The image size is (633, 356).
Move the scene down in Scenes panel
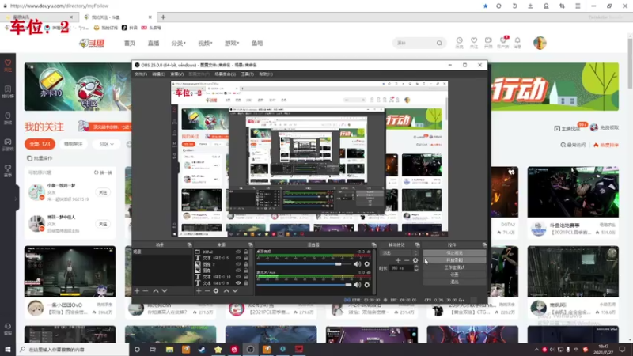pos(165,290)
